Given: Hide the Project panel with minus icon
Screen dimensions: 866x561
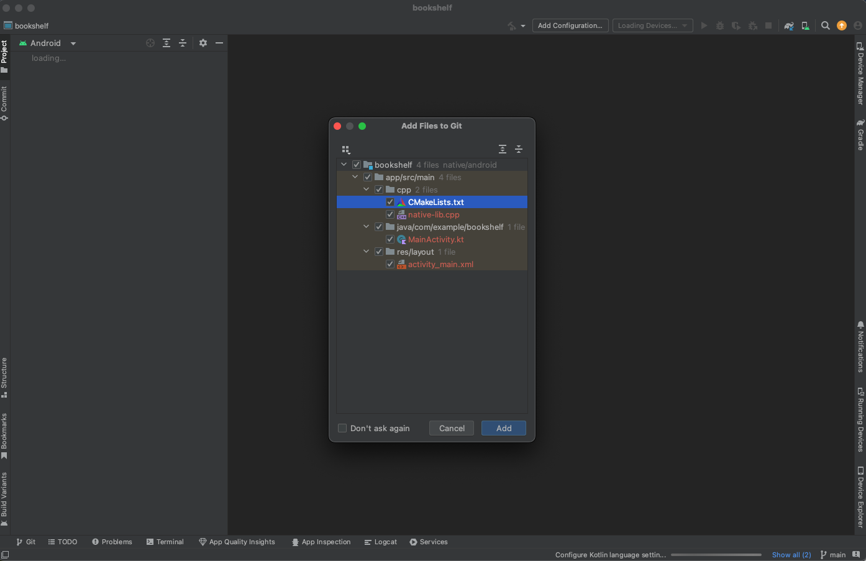Looking at the screenshot, I should [x=219, y=43].
